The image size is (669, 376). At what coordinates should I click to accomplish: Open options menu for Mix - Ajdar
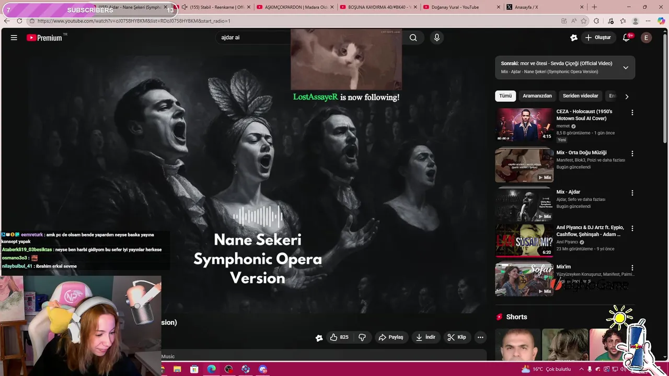point(632,193)
